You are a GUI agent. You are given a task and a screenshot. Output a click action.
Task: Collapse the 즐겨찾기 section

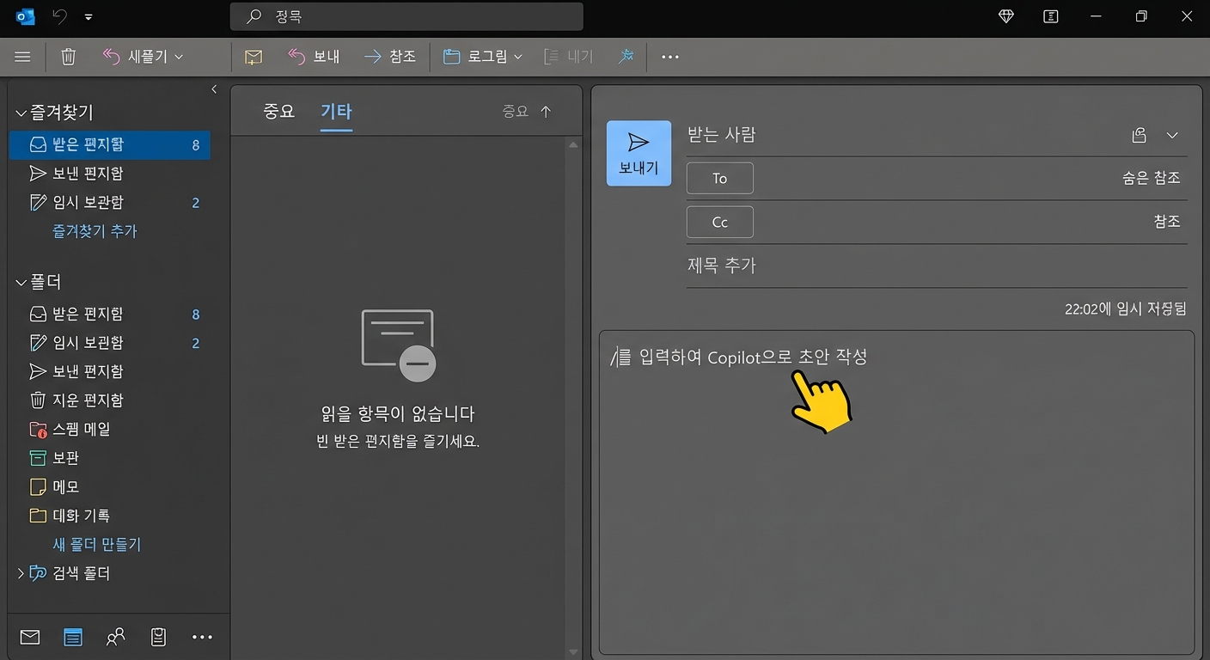point(21,113)
